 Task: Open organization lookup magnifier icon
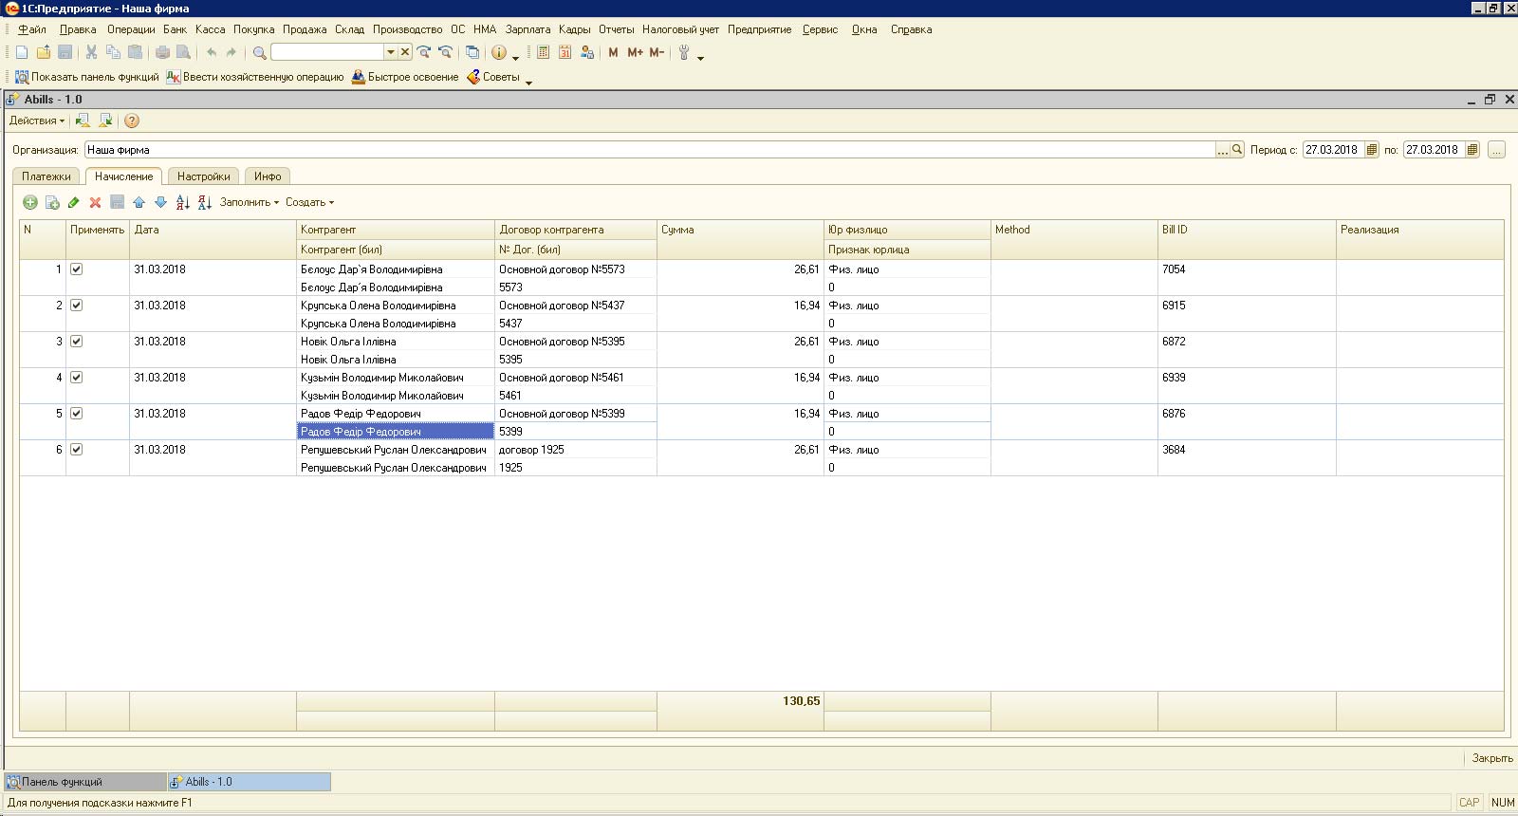(x=1237, y=150)
